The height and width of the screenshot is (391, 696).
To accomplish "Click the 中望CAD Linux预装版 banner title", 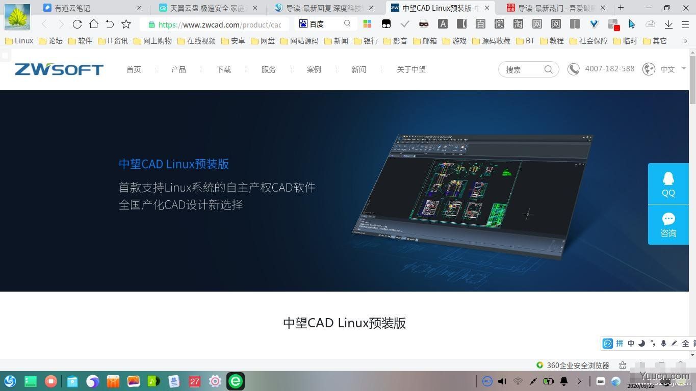I will [x=174, y=164].
